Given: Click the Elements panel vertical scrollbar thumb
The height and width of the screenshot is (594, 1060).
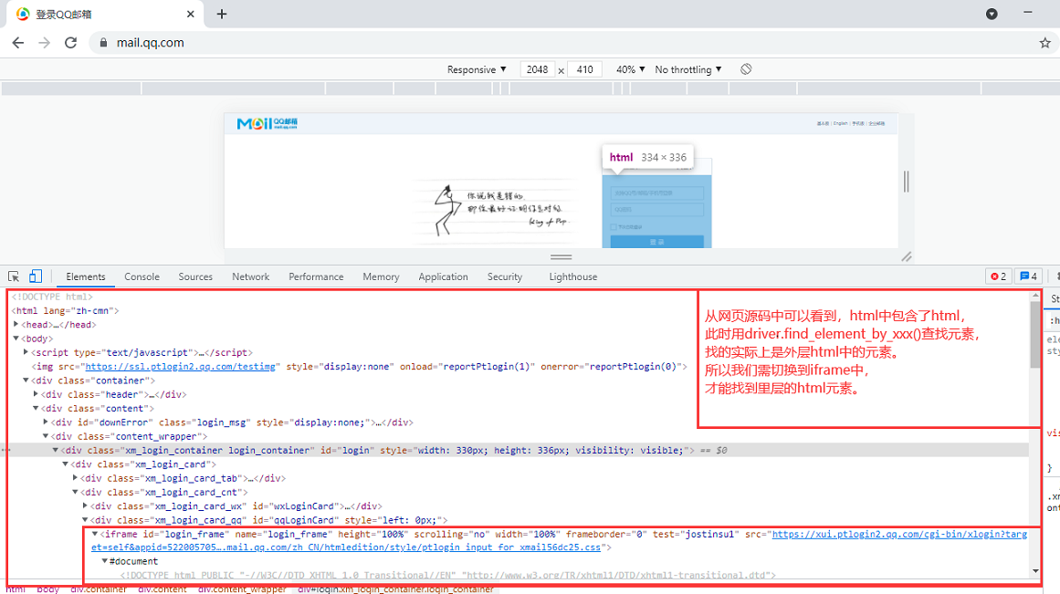Looking at the screenshot, I should (x=1035, y=335).
